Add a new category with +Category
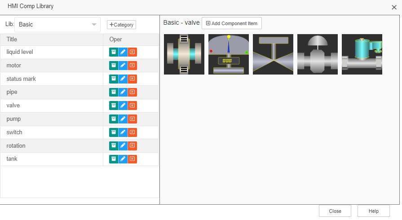 tap(122, 25)
